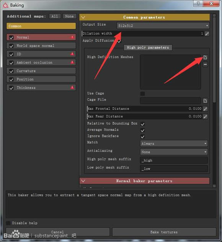
Task: Toggle the Disable help checkbox
Action: [x=8, y=223]
